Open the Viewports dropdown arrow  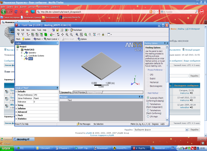click(111, 35)
